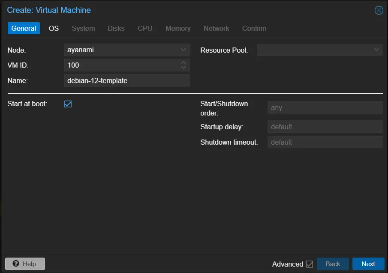Click the Startup delay field

pyautogui.click(x=325, y=127)
